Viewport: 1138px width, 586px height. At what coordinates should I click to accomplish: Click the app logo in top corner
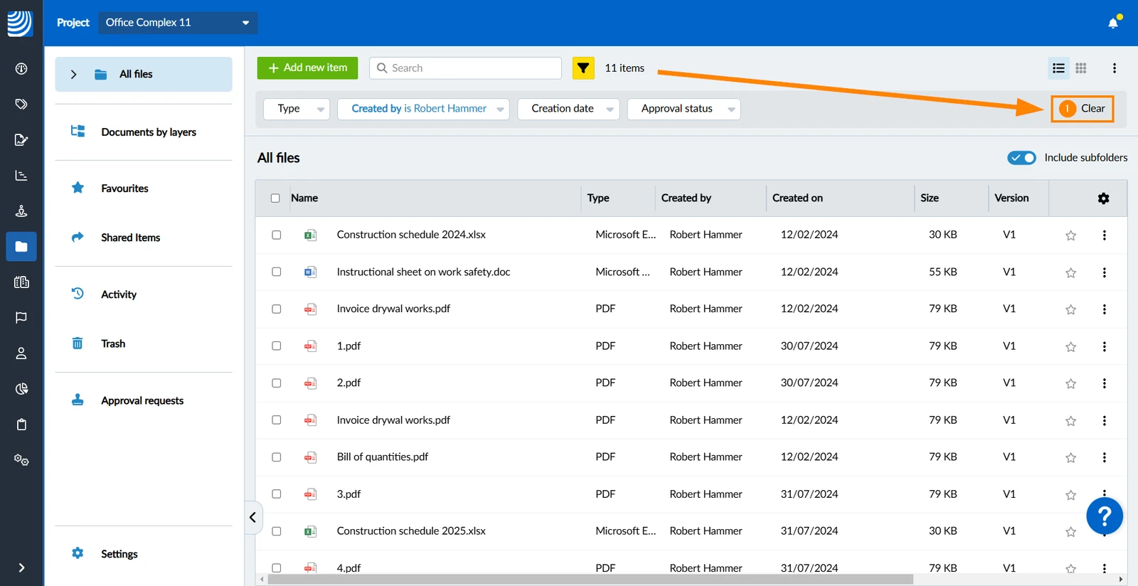pyautogui.click(x=20, y=23)
